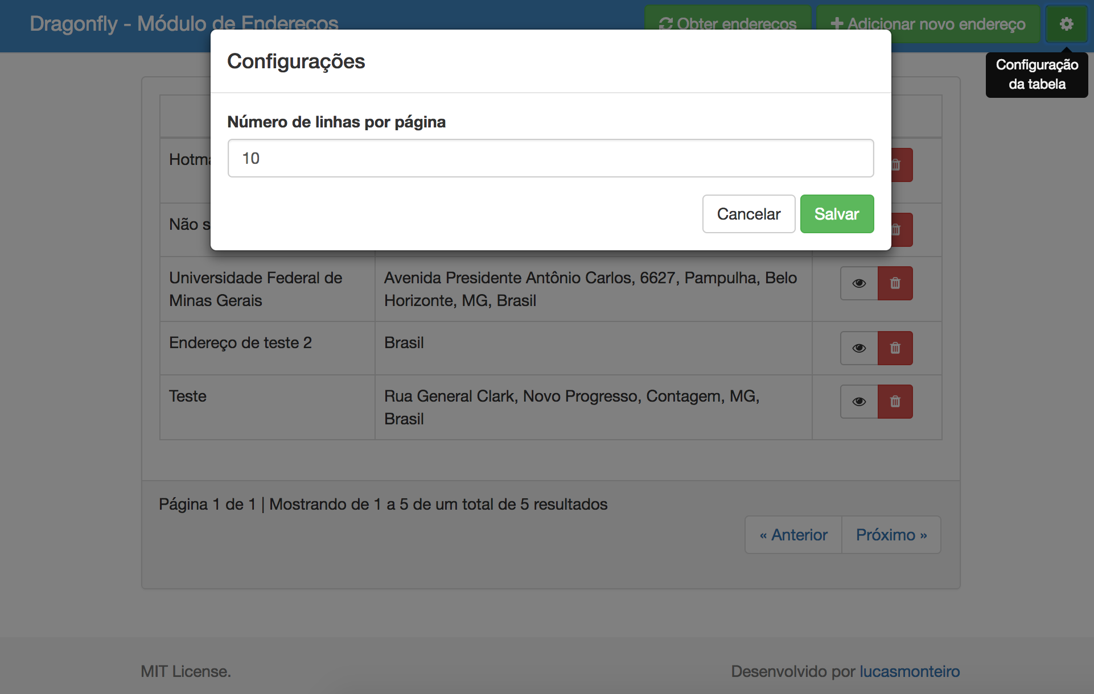The height and width of the screenshot is (694, 1094).
Task: Click the Configuração da tabela tooltip
Action: [1037, 75]
